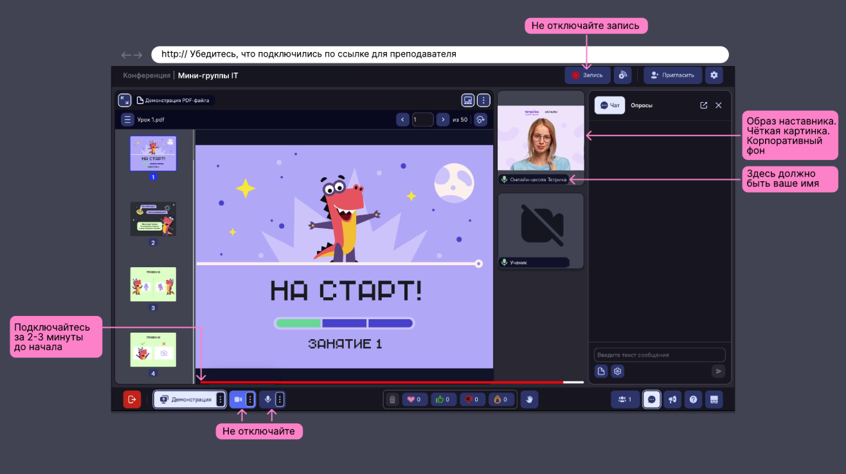Send a heart reaction
The image size is (846, 474).
point(415,399)
